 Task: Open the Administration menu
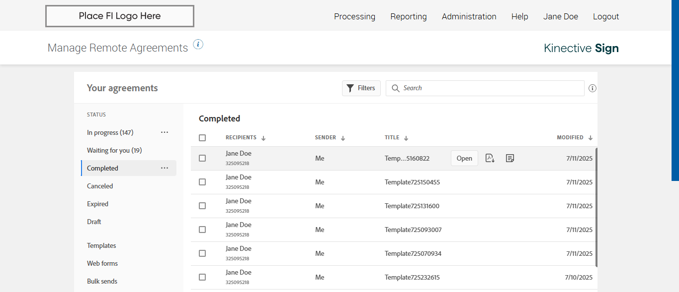[x=469, y=16]
